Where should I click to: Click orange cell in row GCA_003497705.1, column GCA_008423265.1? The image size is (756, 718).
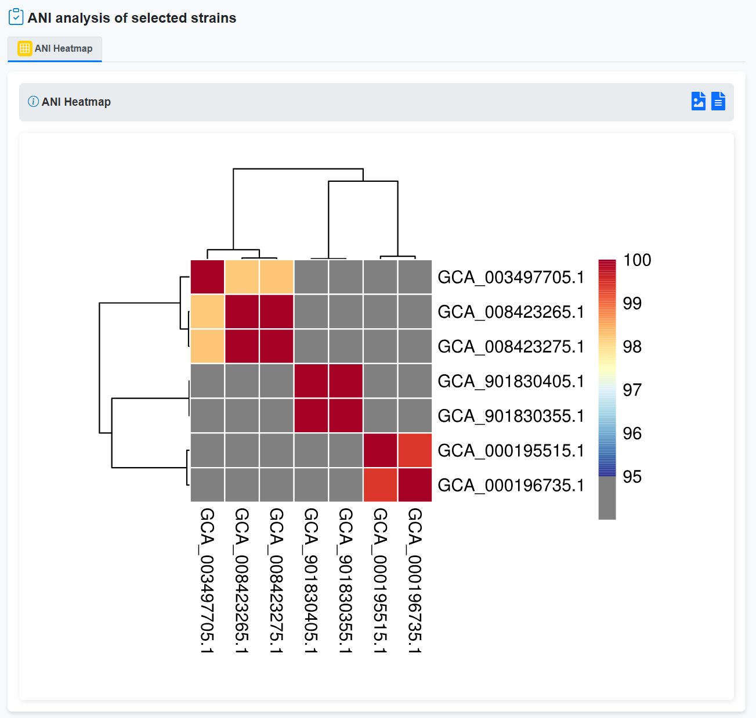point(242,277)
